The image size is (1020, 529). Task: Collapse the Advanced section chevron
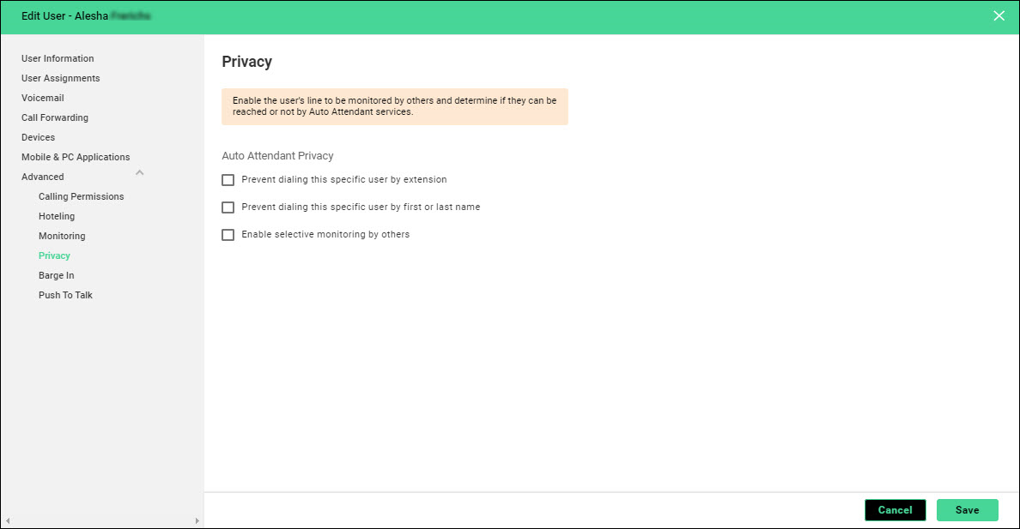click(140, 174)
